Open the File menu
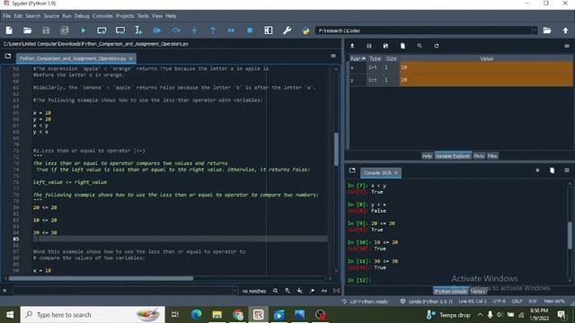 click(6, 16)
